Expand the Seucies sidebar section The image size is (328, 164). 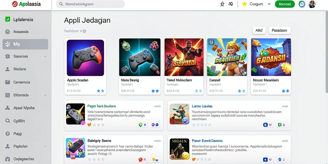[x=45, y=56]
